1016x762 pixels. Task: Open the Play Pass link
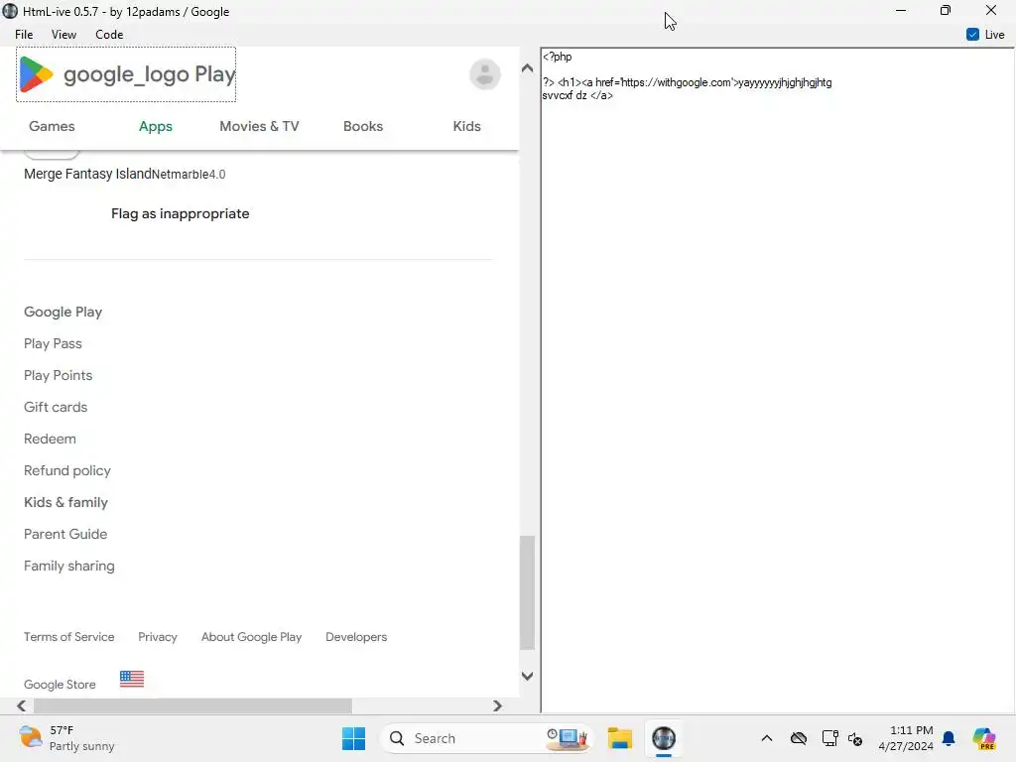[x=53, y=343]
